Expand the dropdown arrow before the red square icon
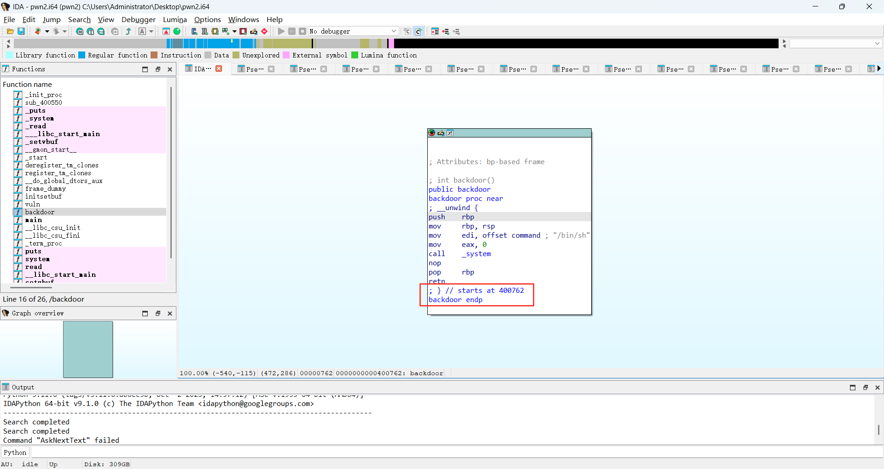This screenshot has width=884, height=469. click(234, 31)
